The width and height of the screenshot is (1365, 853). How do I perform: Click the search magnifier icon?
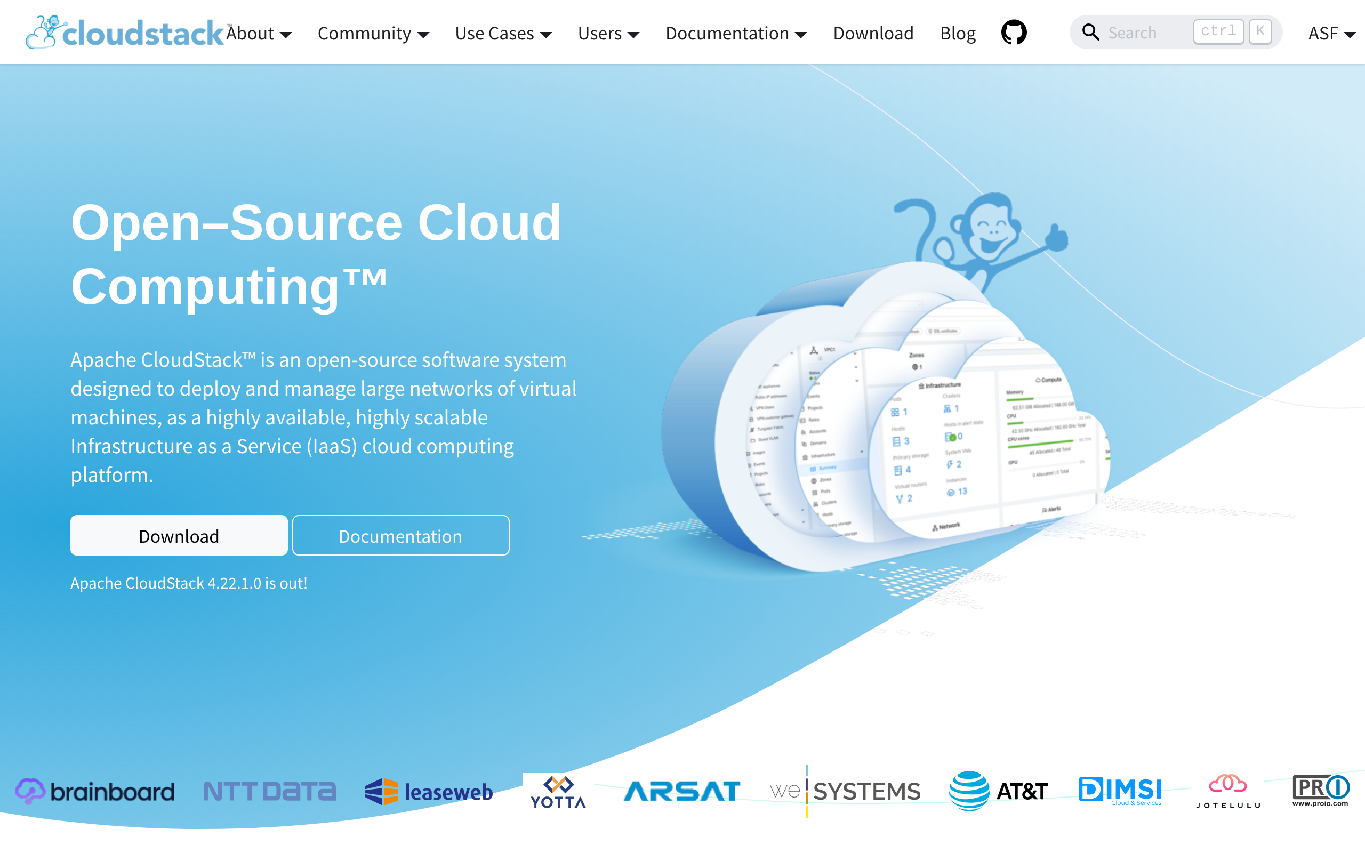tap(1090, 33)
